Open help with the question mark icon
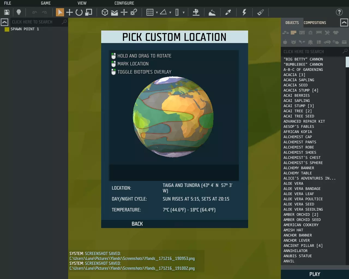349x279 pixels. [x=339, y=12]
